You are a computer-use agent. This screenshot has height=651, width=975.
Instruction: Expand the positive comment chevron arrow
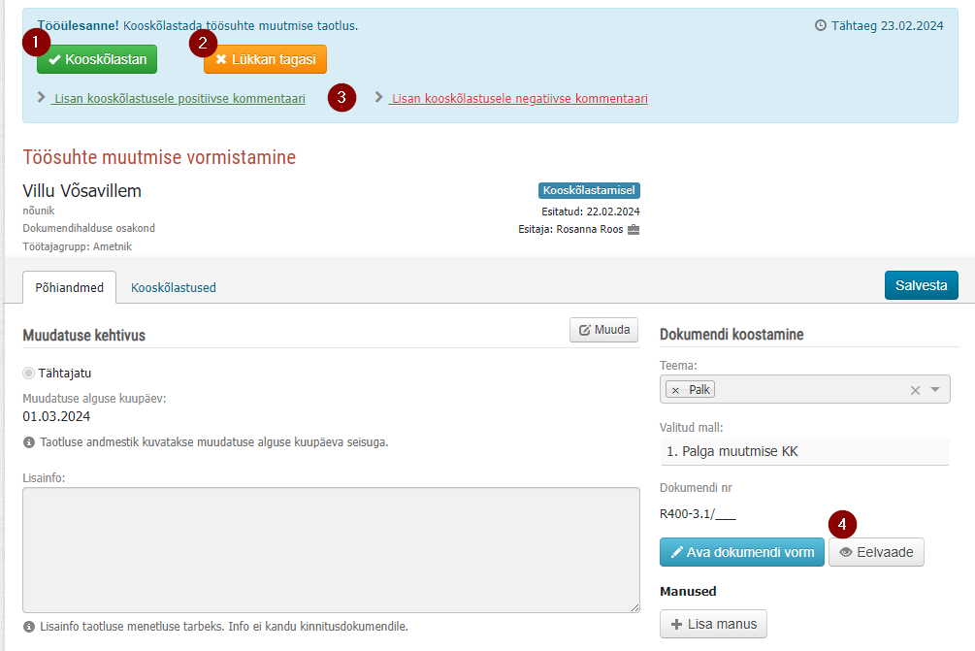pyautogui.click(x=41, y=97)
